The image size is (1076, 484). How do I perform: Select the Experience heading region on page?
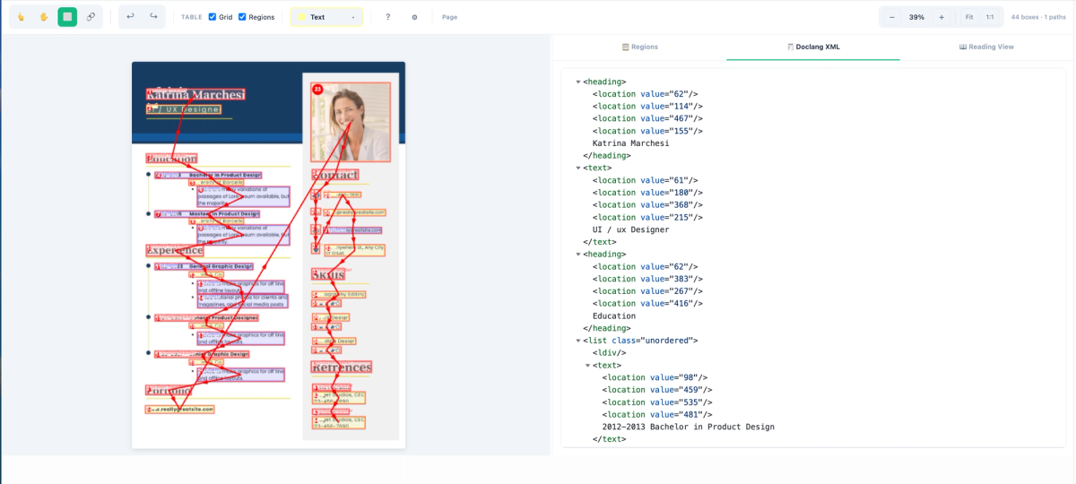coord(175,250)
